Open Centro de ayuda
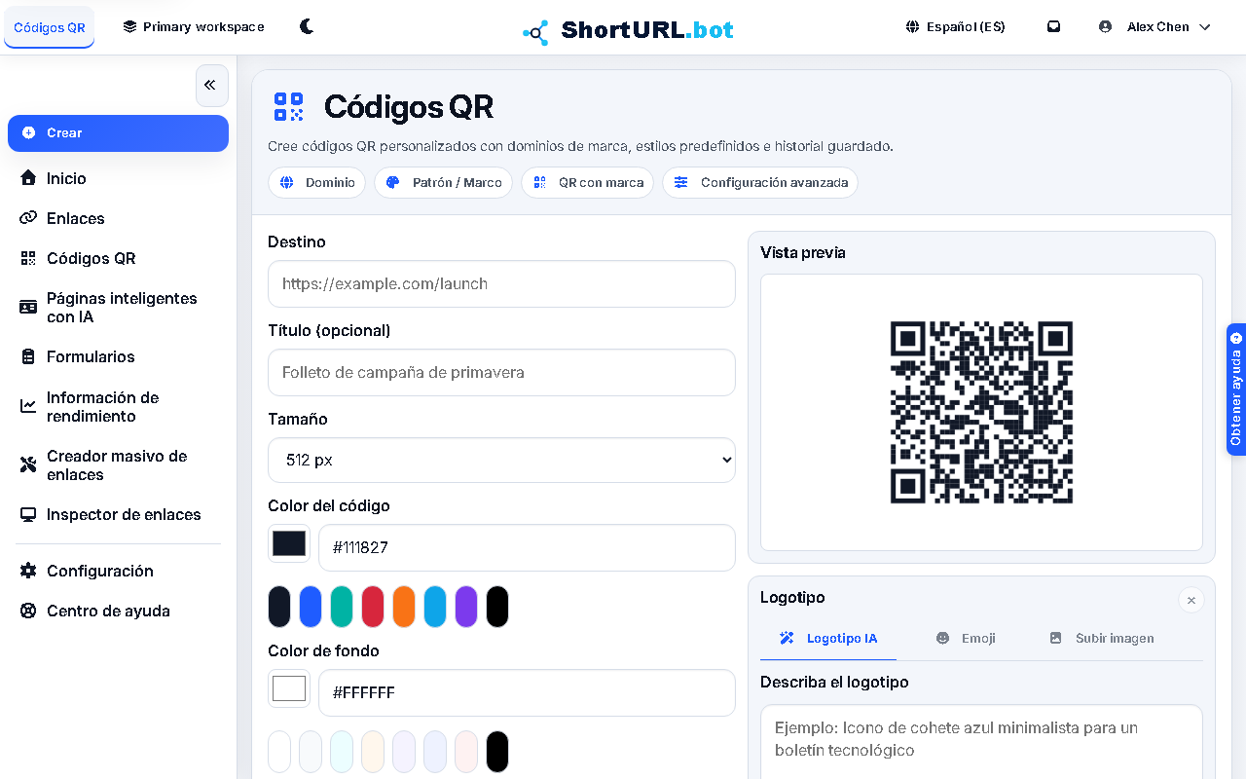Viewport: 1246px width, 779px height. [118, 611]
